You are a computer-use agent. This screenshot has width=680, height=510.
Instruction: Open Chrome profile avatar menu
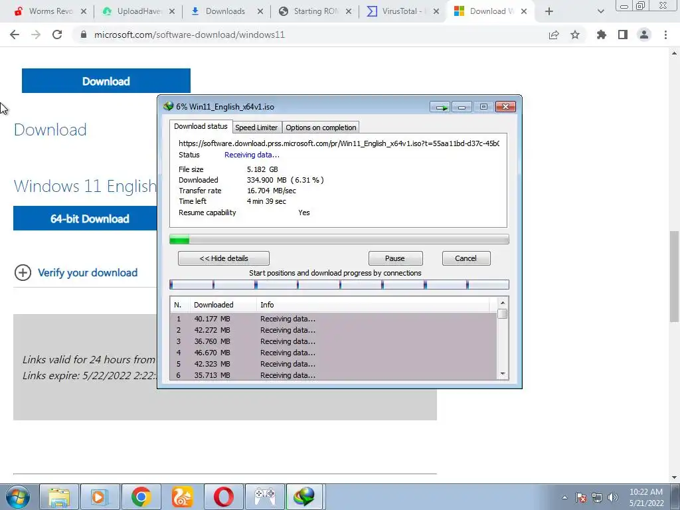pyautogui.click(x=644, y=35)
